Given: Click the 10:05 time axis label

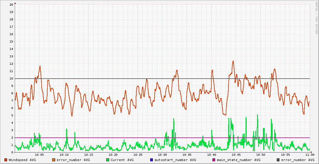Looking at the screenshot, I should coord(39,155).
